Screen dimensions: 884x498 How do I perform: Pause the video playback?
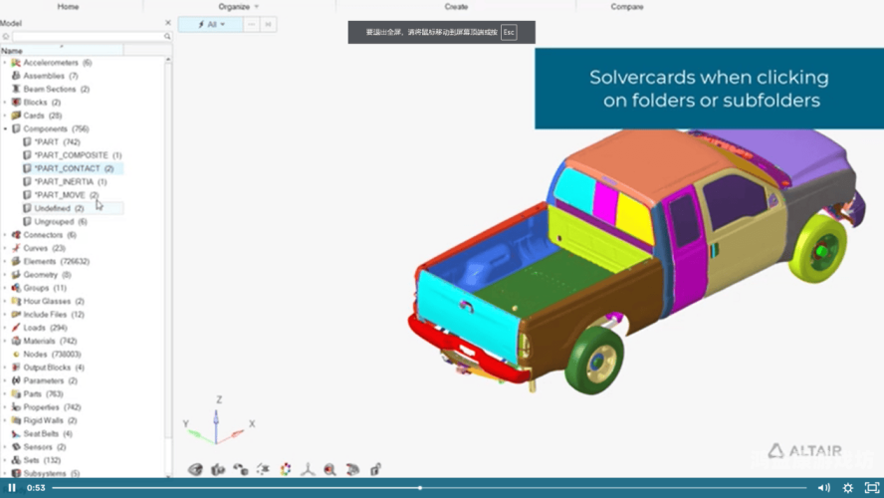click(x=12, y=488)
